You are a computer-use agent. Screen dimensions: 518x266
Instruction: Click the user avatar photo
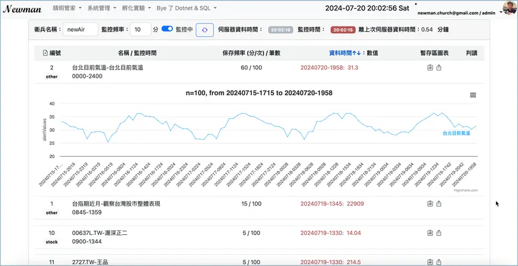pyautogui.click(x=510, y=8)
